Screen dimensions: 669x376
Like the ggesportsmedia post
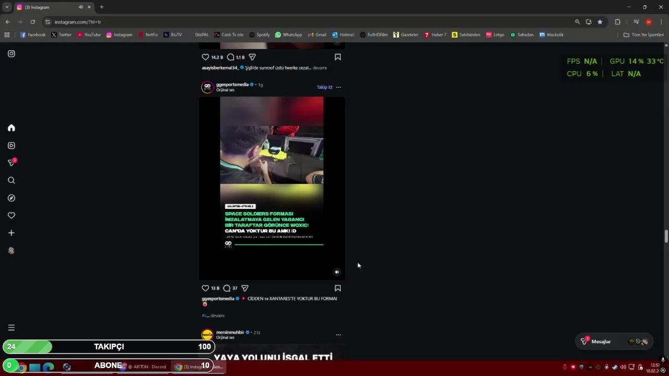click(x=205, y=288)
